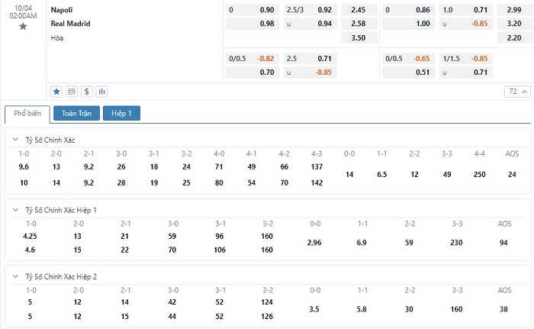The image size is (534, 329).
Task: Switch to the Toàn Trận tab
Action: click(x=76, y=114)
